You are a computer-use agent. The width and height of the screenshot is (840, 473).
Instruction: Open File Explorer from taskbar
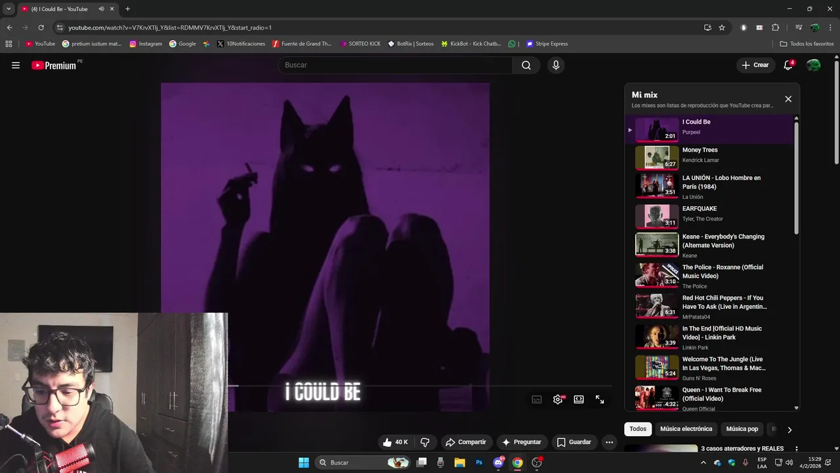pos(459,462)
